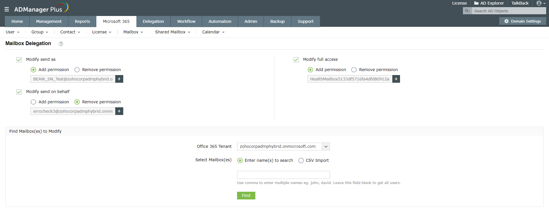
Task: Select Remove permission under Modify send on behalf
Action: 77,102
